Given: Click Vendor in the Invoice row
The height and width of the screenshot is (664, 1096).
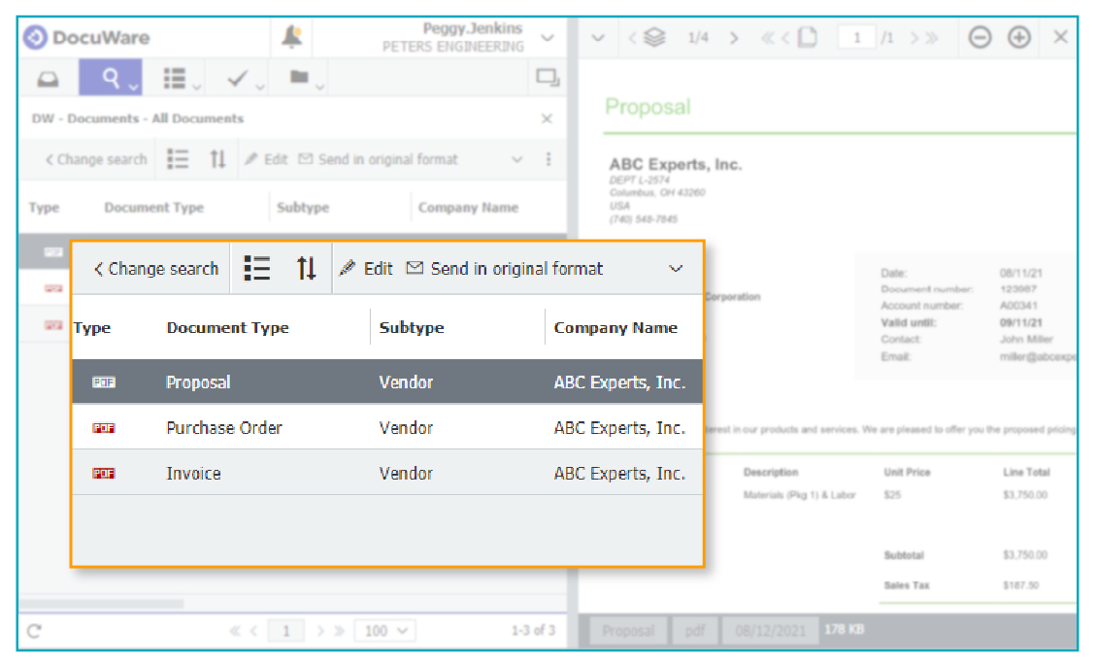Looking at the screenshot, I should [x=406, y=473].
